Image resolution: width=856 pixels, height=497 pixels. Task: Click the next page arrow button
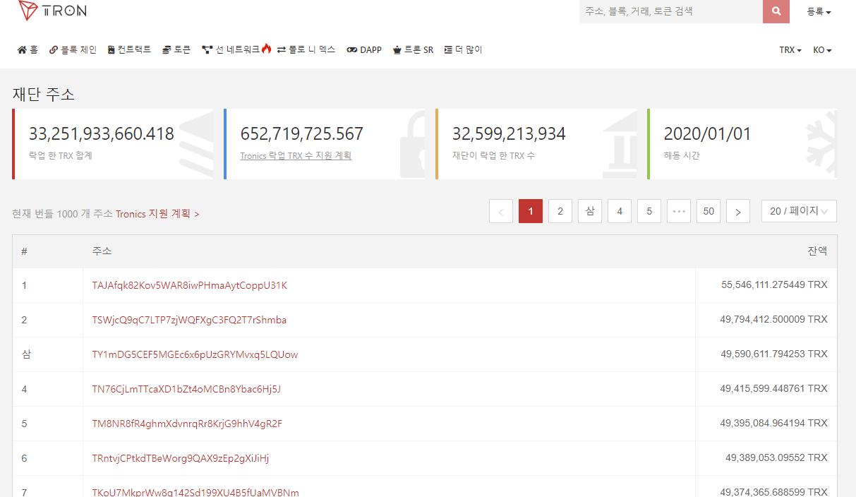click(x=738, y=211)
